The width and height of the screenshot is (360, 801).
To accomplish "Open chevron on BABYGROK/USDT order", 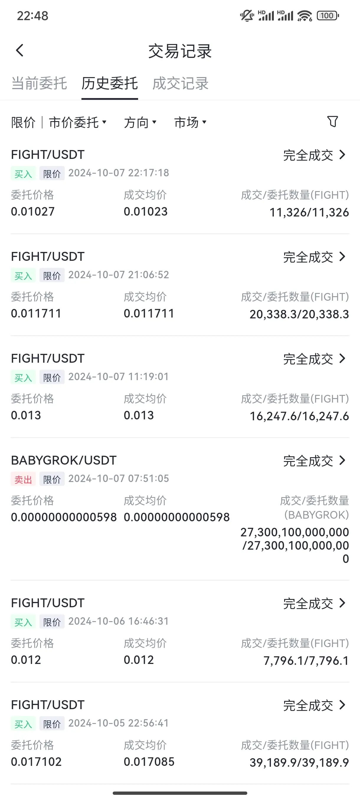I will click(x=342, y=460).
